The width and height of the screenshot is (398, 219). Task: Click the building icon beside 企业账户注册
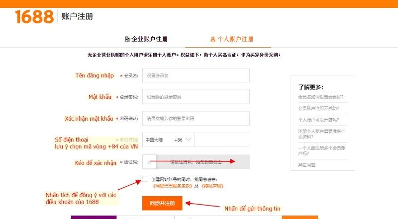click(127, 39)
